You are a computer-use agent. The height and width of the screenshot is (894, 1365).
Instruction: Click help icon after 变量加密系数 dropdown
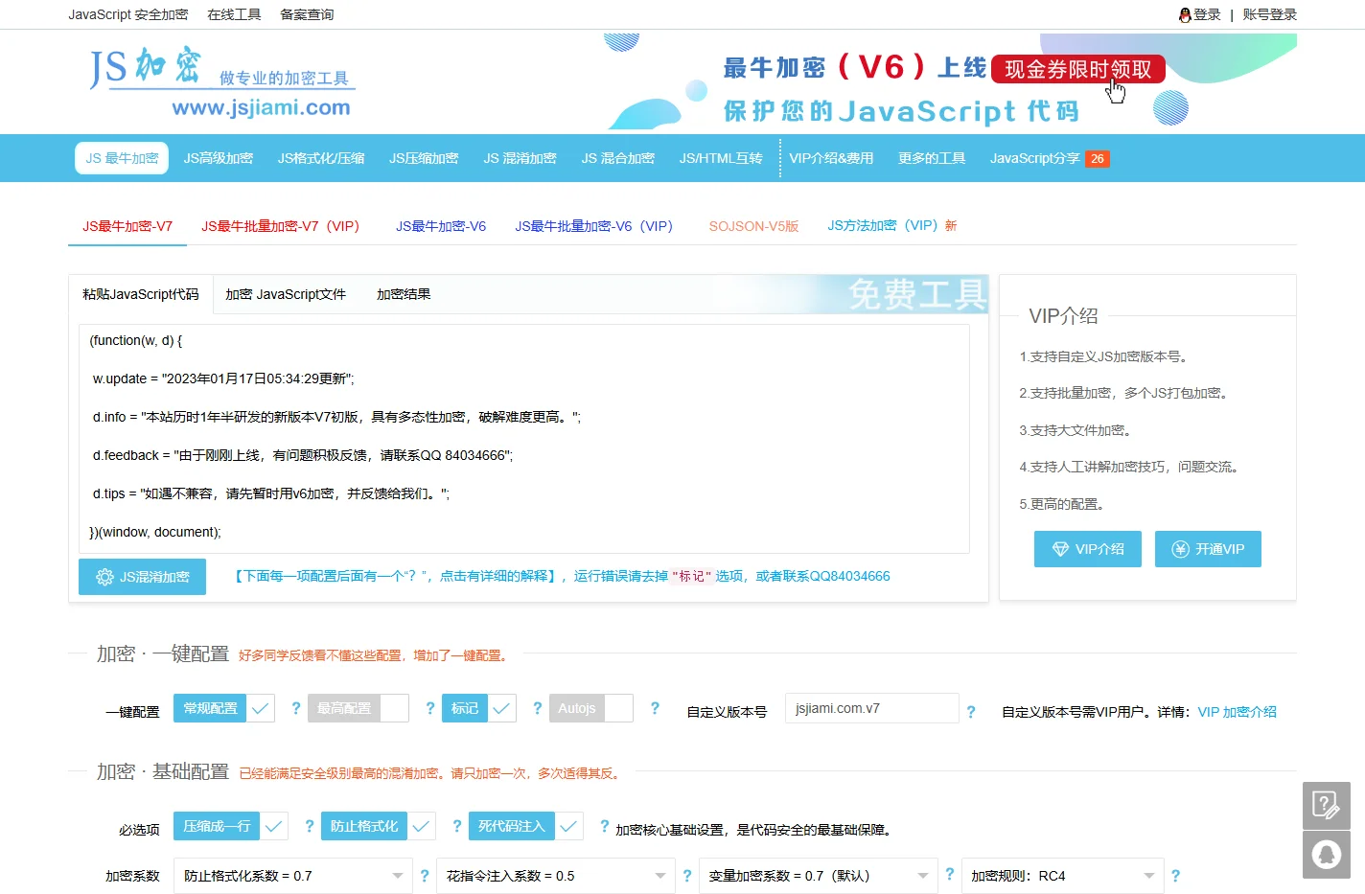pos(950,874)
